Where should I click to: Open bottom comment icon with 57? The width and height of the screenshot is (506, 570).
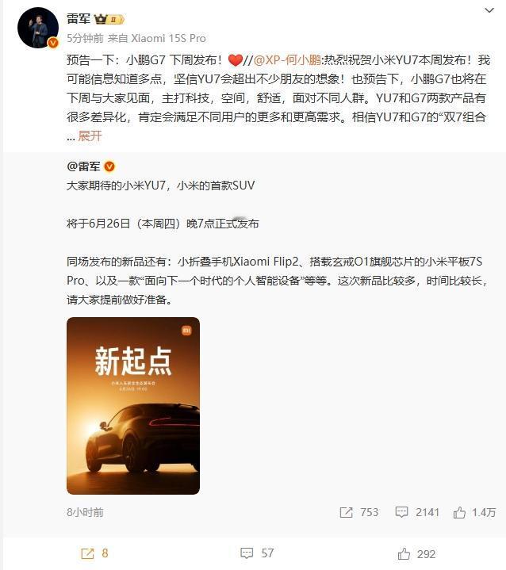point(247,553)
